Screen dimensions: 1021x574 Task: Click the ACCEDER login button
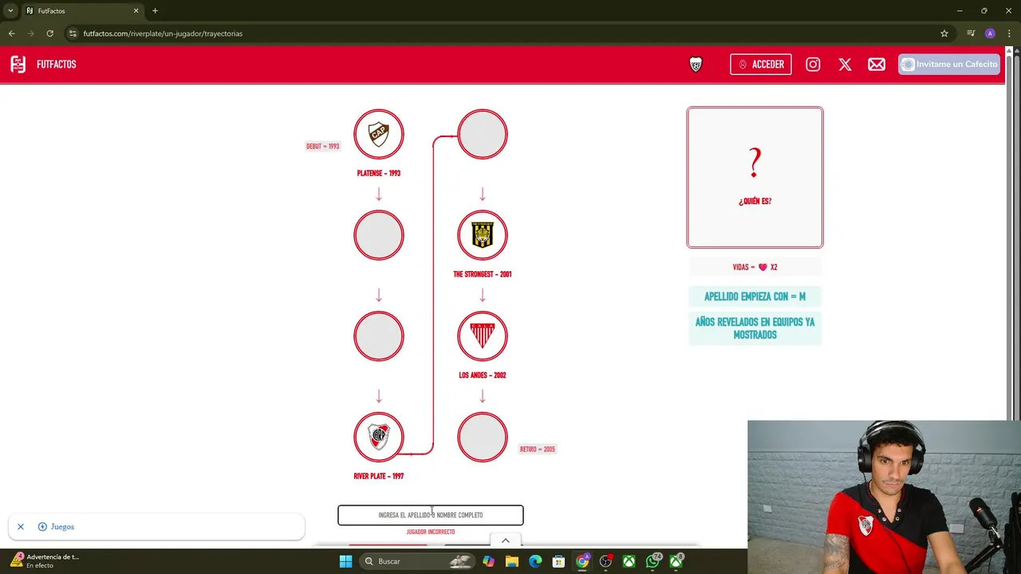(x=761, y=65)
